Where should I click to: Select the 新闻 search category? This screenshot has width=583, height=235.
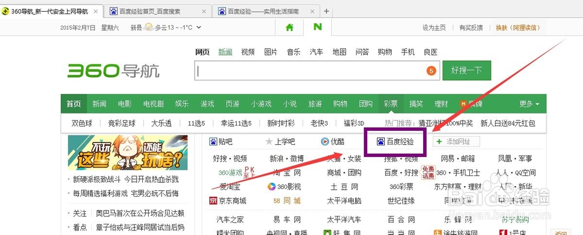click(x=225, y=52)
